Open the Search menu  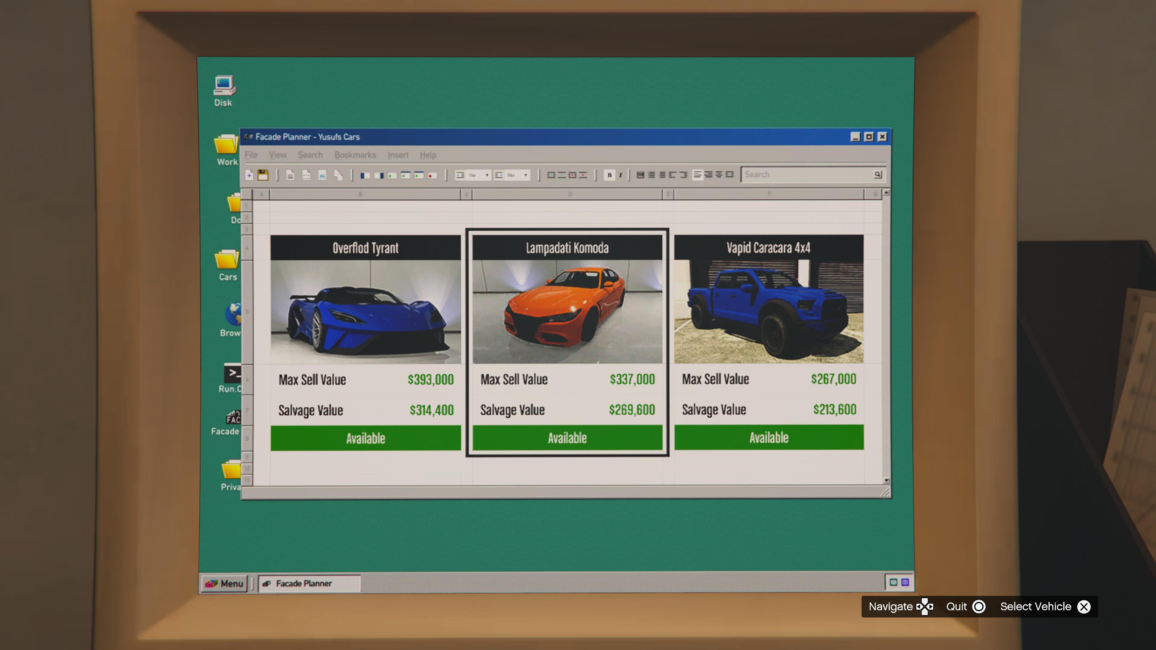[x=310, y=155]
